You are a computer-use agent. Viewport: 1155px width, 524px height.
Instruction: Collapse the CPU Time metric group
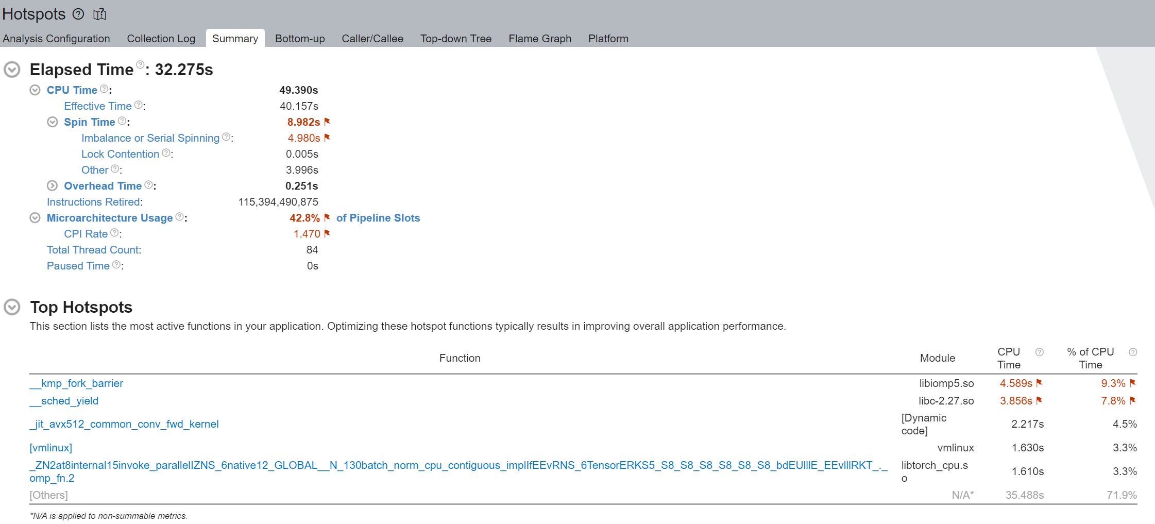pyautogui.click(x=35, y=90)
